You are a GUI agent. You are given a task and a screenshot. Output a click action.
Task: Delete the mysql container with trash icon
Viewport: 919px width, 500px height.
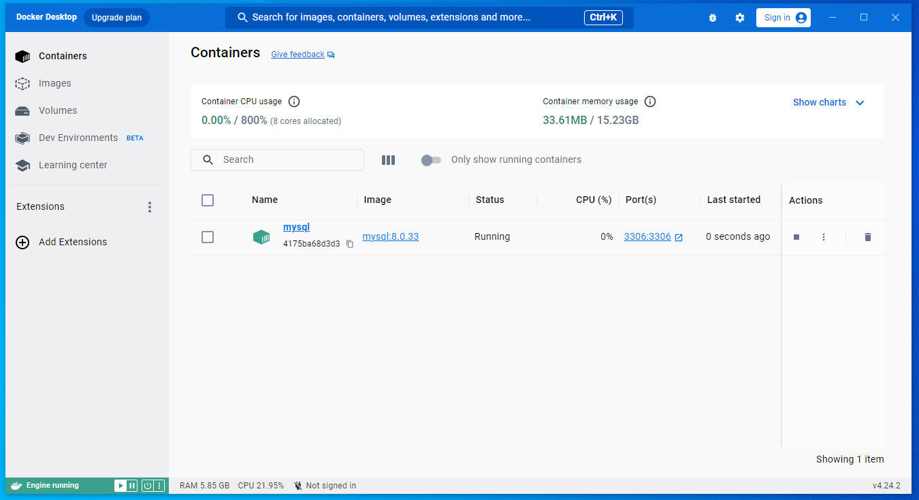coord(867,237)
